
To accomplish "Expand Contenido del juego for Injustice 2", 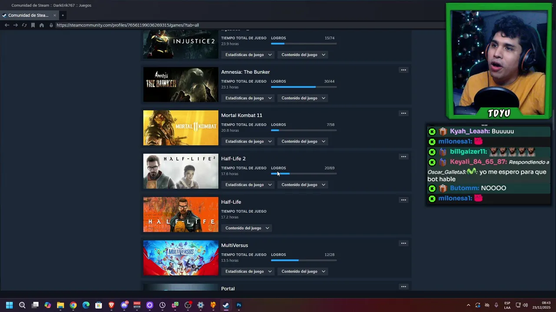I will (x=303, y=55).
